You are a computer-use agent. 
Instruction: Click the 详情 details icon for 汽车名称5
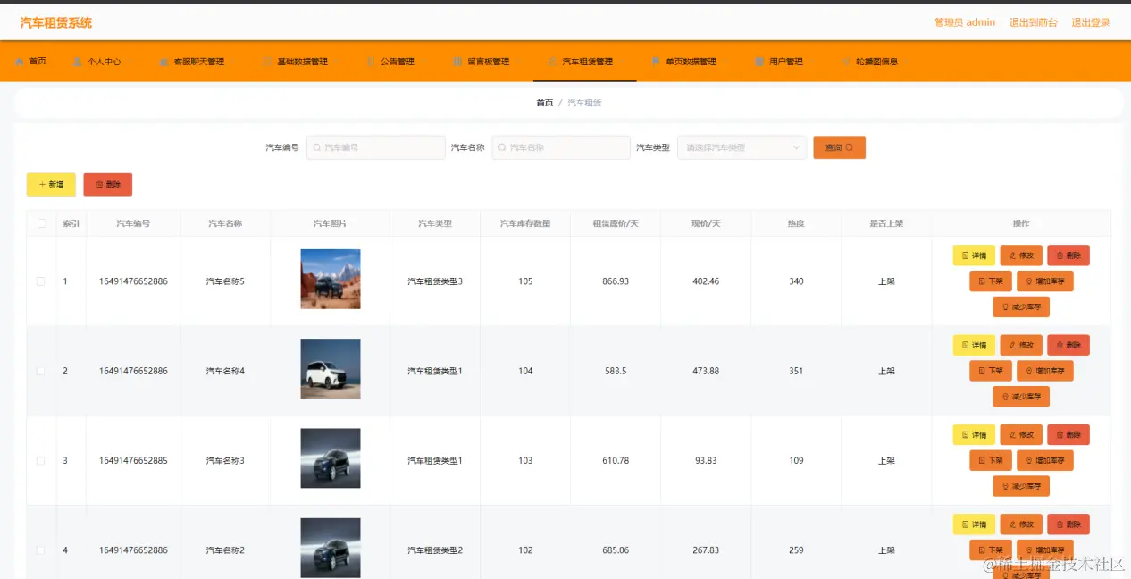(966, 255)
